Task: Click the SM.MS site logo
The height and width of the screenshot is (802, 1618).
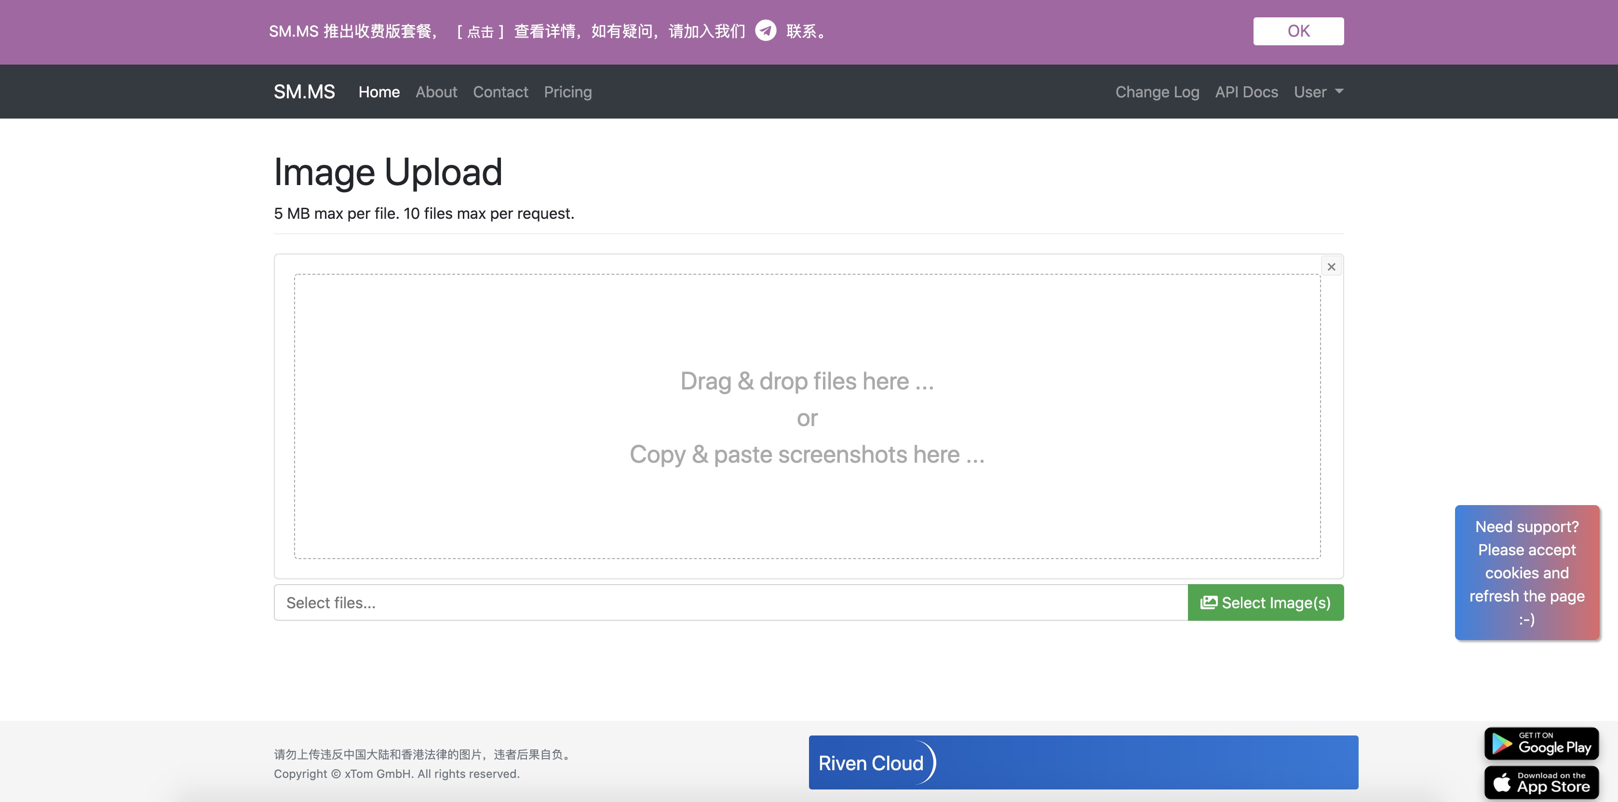Action: click(304, 91)
